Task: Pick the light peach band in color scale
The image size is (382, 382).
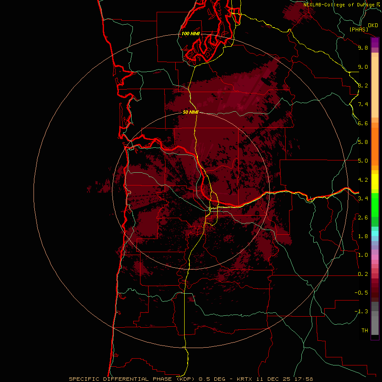Action: tap(375, 87)
